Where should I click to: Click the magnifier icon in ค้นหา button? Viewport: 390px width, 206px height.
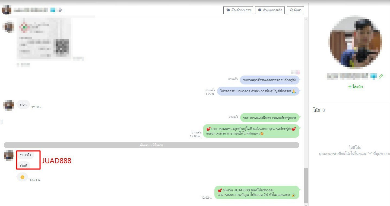[291, 10]
